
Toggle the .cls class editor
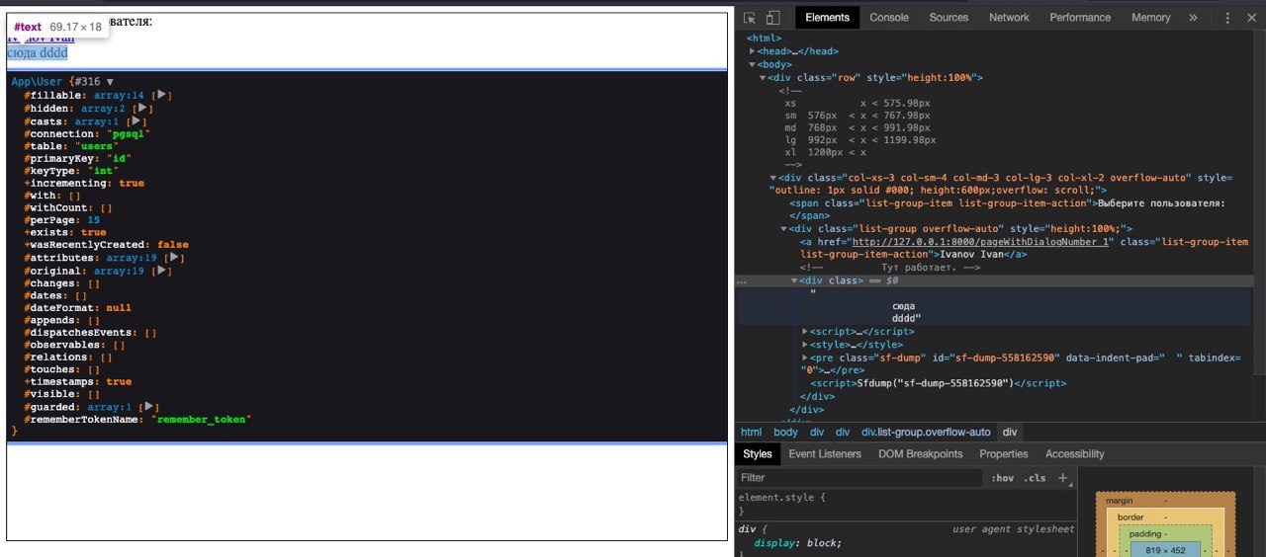click(x=1035, y=478)
